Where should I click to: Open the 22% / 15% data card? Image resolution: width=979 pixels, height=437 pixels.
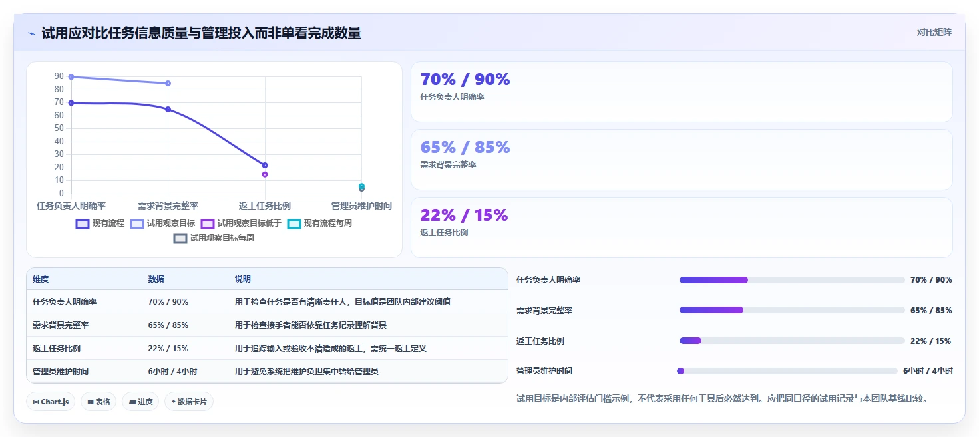tap(682, 227)
